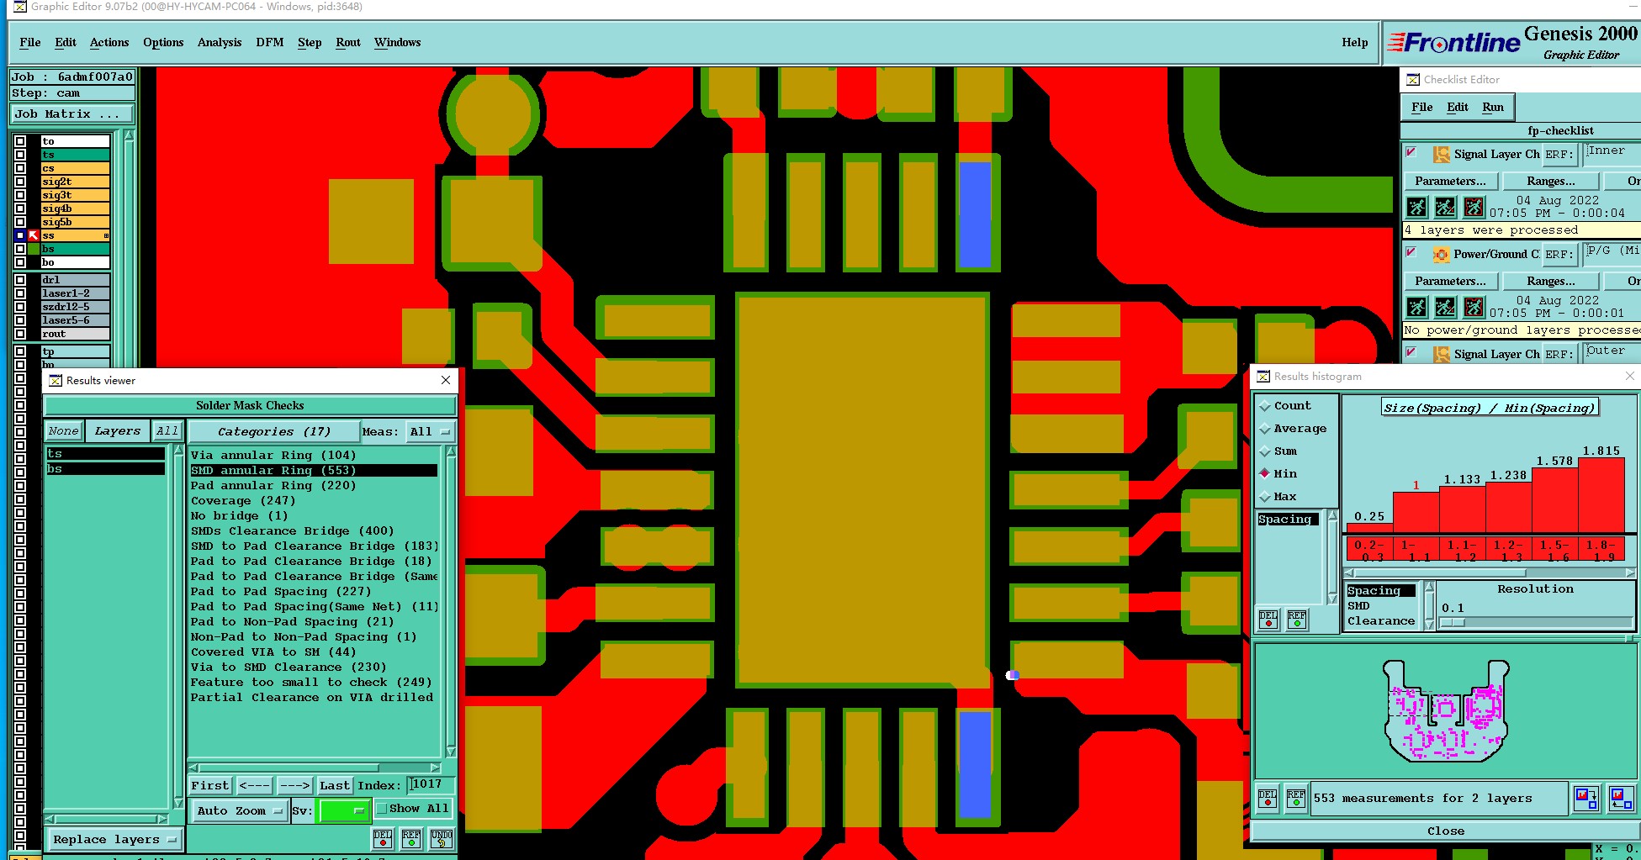Click red arrow marker on ss layer row
The height and width of the screenshot is (860, 1641).
tap(34, 235)
